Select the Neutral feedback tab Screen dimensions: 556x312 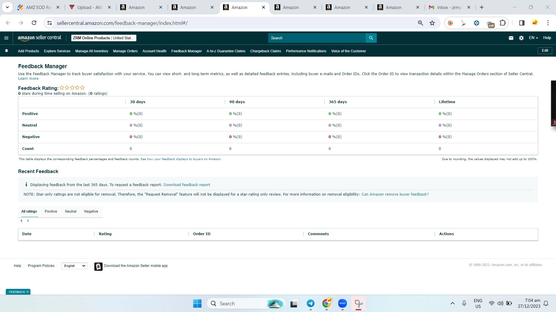[71, 211]
